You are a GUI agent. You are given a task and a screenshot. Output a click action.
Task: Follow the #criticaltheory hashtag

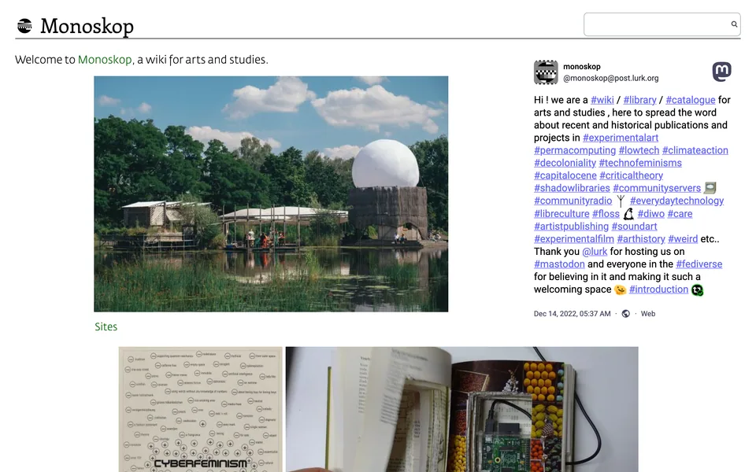(x=631, y=175)
